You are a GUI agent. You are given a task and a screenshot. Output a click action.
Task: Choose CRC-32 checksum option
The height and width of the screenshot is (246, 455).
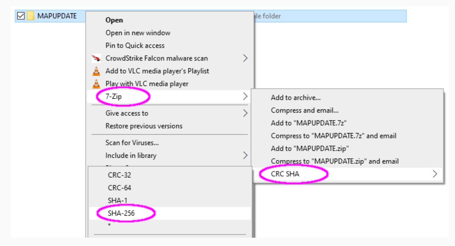click(x=119, y=175)
